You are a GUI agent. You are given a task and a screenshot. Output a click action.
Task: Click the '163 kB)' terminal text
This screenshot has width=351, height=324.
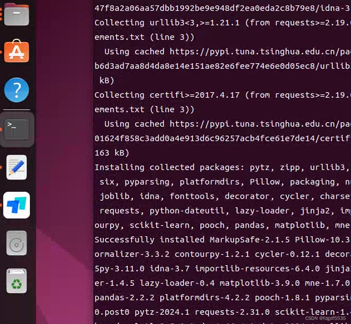[112, 153]
